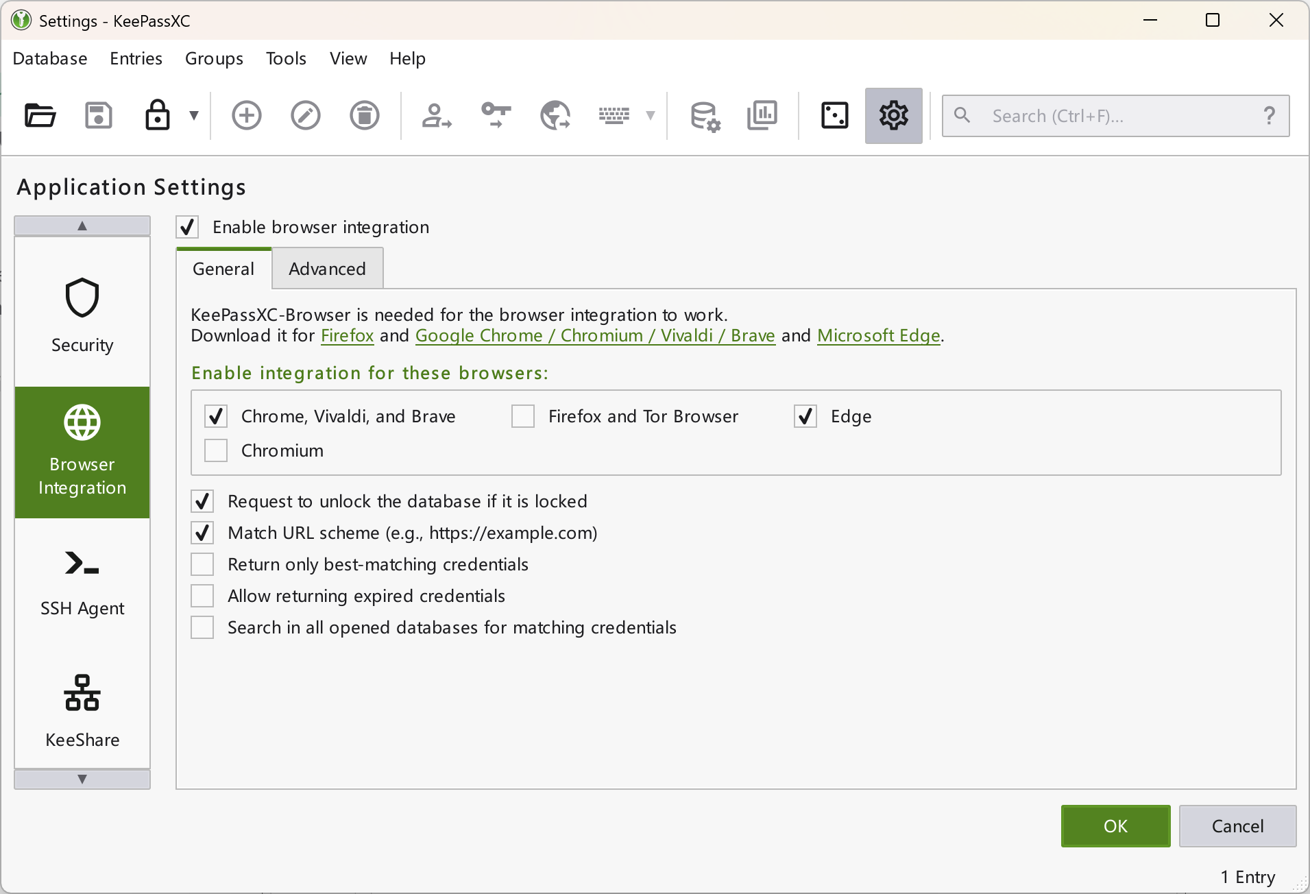Open the Groups menu
The height and width of the screenshot is (894, 1310).
point(214,58)
